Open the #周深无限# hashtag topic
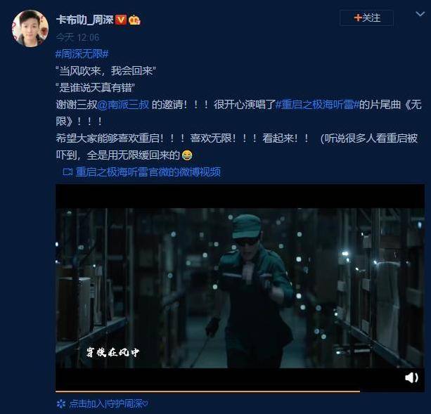 tap(82, 54)
